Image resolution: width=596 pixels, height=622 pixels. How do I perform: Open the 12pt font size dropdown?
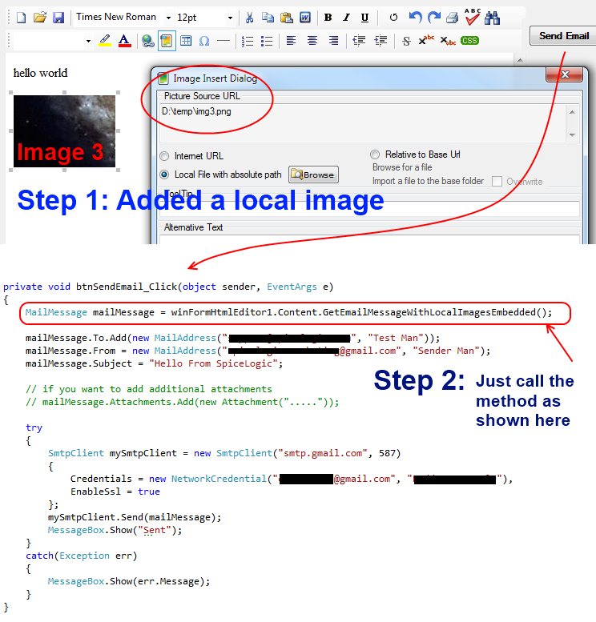point(230,18)
